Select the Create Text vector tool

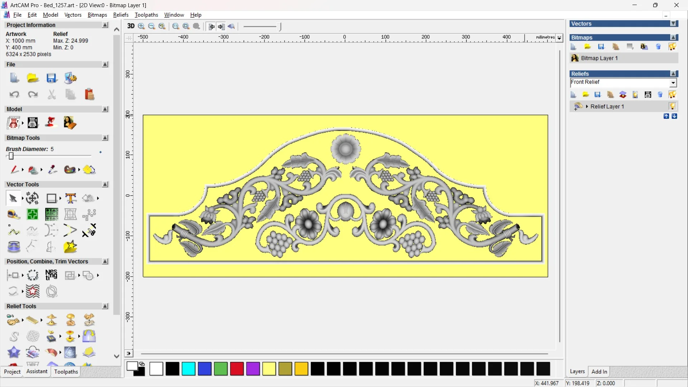(71, 198)
